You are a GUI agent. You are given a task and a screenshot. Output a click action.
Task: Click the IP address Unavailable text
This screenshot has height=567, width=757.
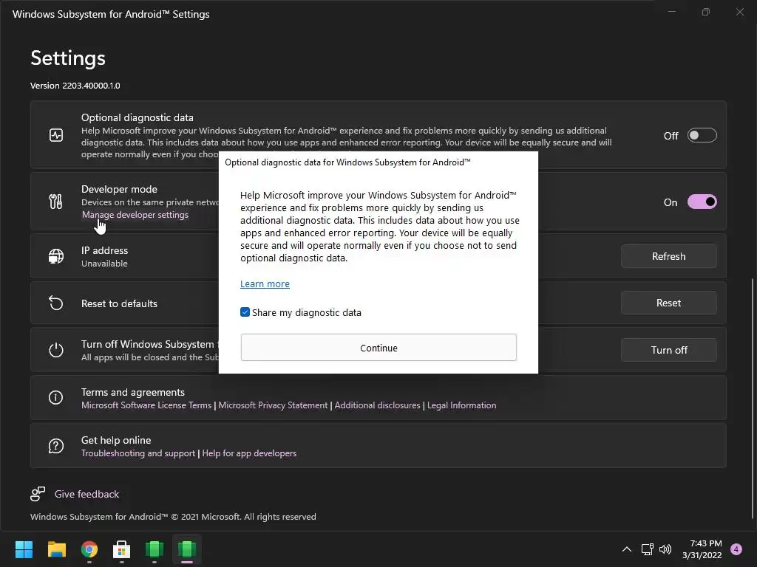click(104, 264)
